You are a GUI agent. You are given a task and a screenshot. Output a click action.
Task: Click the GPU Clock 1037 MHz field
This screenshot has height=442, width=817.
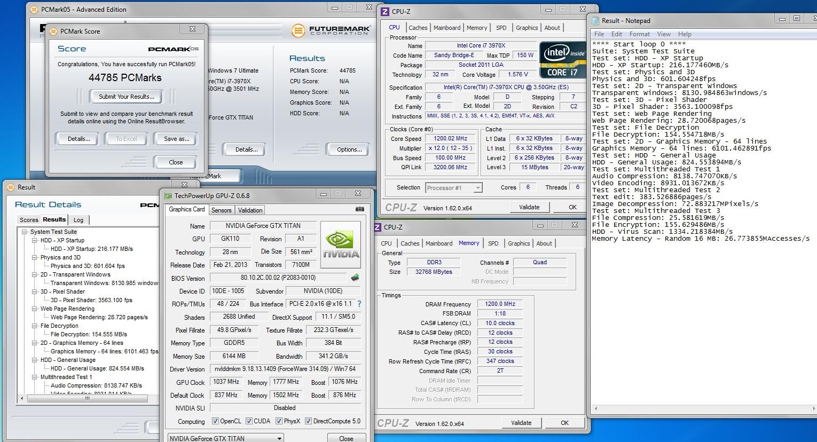pyautogui.click(x=226, y=382)
